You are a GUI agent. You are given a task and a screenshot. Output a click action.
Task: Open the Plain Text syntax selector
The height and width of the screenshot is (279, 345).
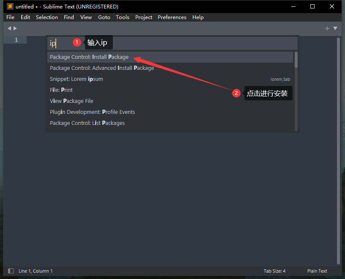click(x=317, y=271)
